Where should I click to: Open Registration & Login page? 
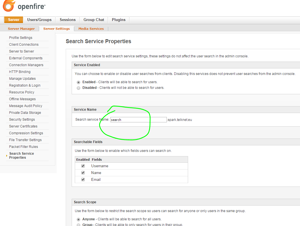[x=25, y=85]
